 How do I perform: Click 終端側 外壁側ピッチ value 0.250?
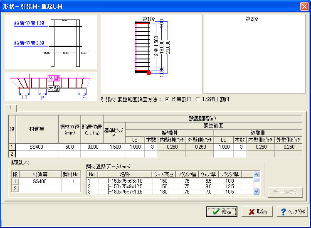pos(289,147)
